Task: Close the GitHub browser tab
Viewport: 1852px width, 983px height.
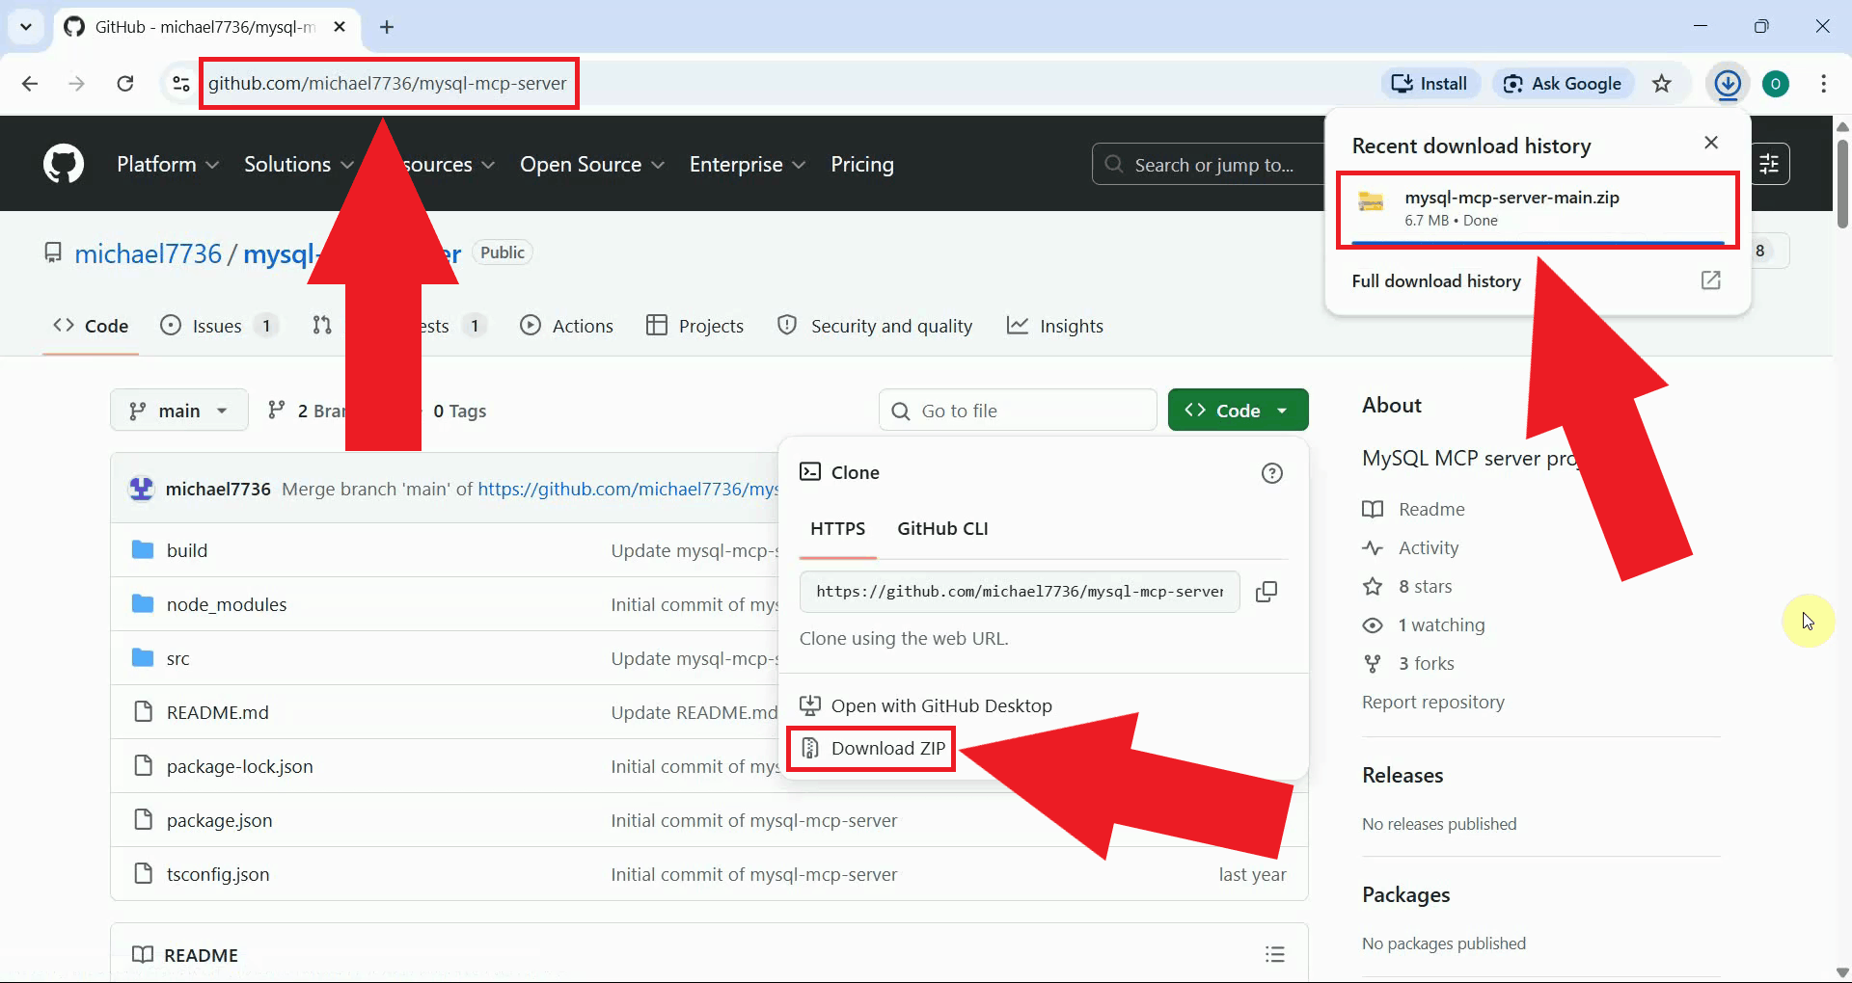Action: click(x=340, y=27)
